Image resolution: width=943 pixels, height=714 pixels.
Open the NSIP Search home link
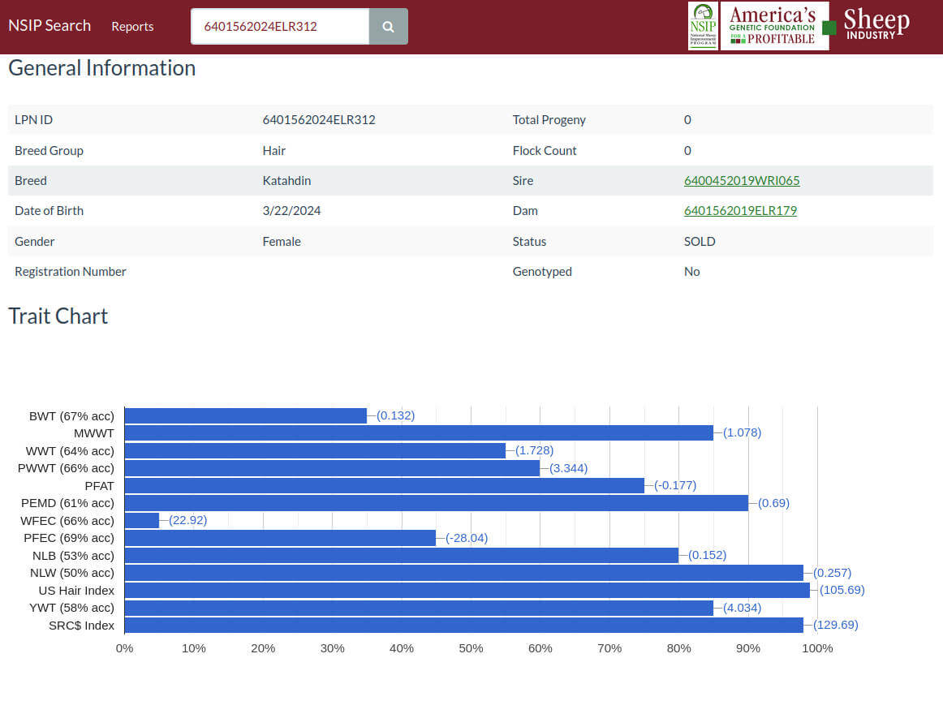click(x=50, y=26)
